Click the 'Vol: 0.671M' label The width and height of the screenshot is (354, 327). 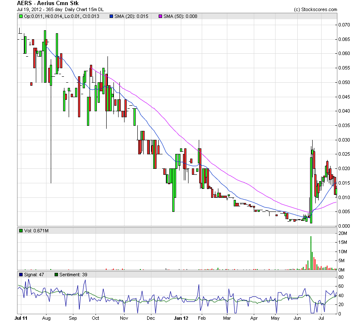click(36, 231)
